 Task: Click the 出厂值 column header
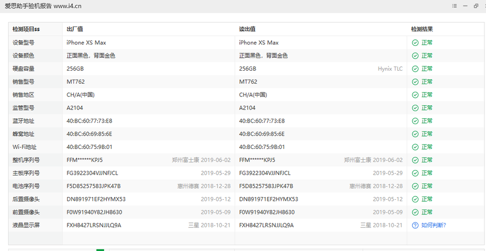point(75,29)
